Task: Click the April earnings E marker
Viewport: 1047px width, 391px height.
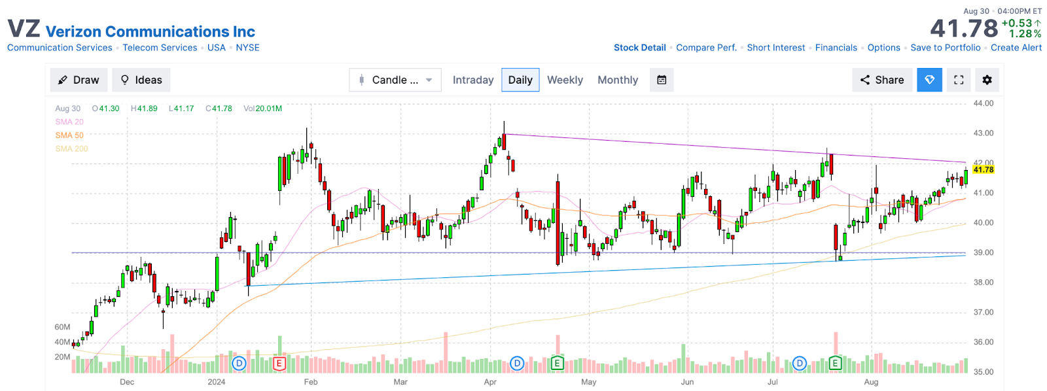Action: 557,364
